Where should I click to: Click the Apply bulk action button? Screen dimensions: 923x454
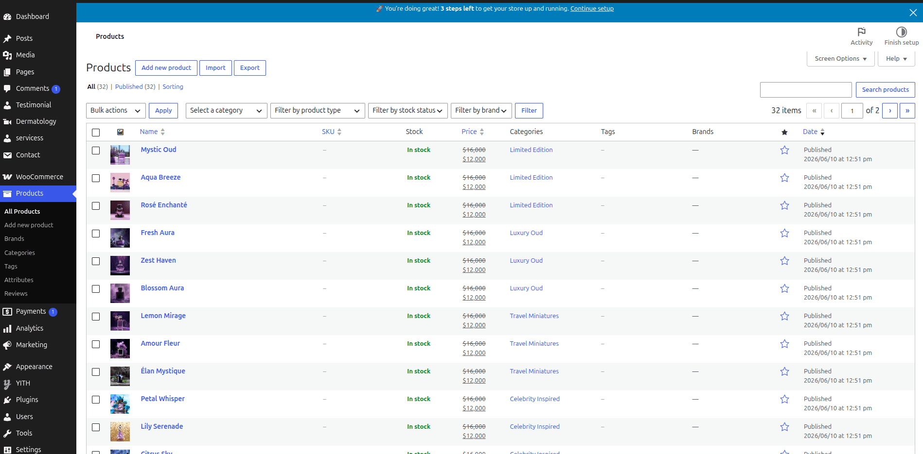click(163, 111)
